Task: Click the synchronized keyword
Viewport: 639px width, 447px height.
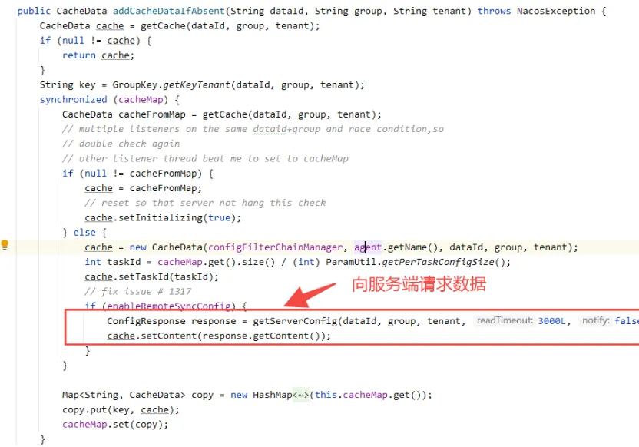Action: 74,99
